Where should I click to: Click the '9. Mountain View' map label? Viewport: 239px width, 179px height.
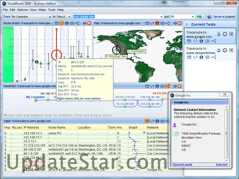116,56
